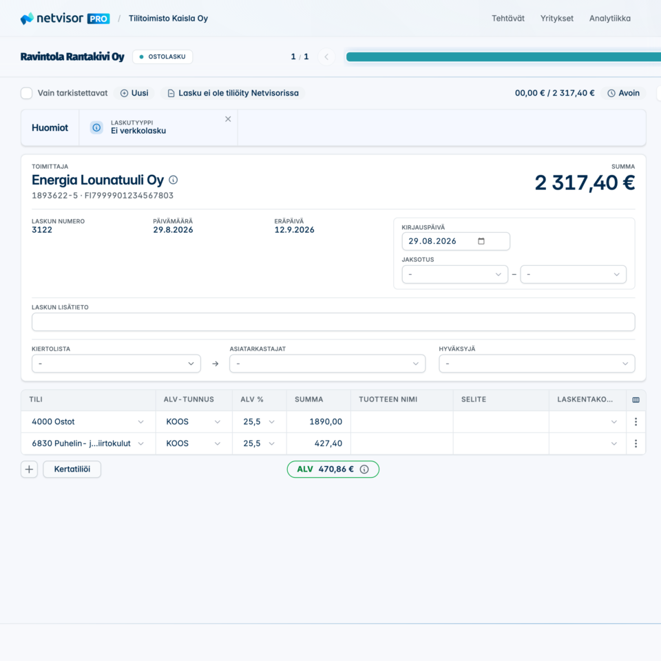This screenshot has width=661, height=661.
Task: Expand the Asiatarkastajat dropdown
Action: 328,364
